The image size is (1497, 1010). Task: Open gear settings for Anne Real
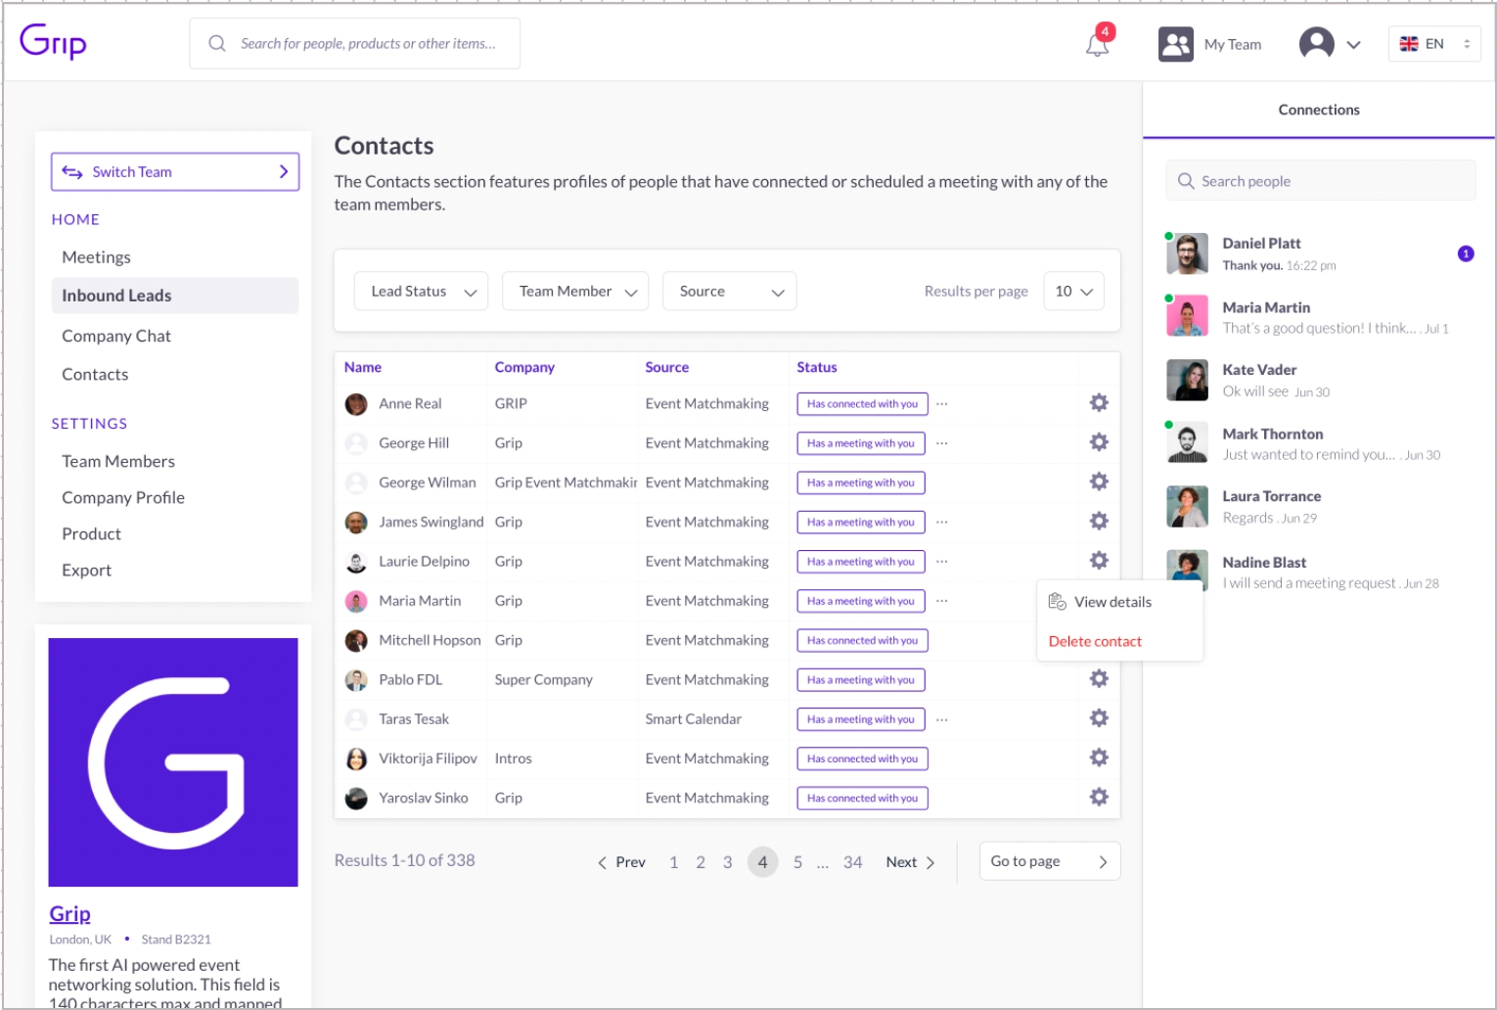point(1099,403)
